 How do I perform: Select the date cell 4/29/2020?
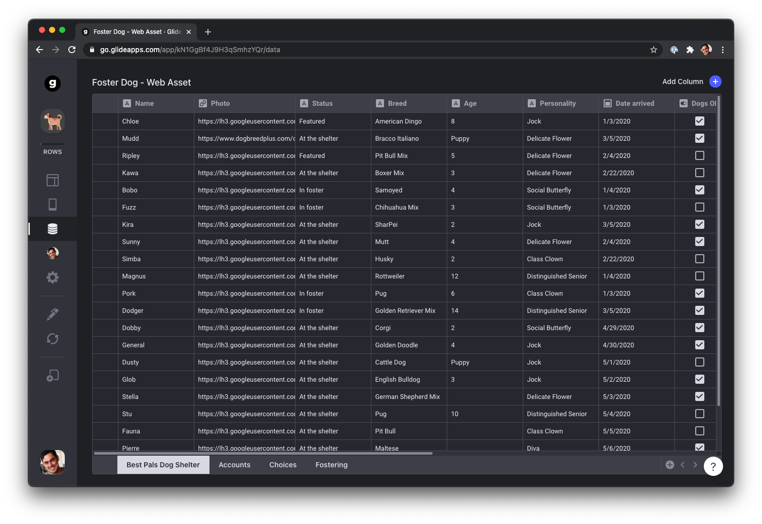637,328
